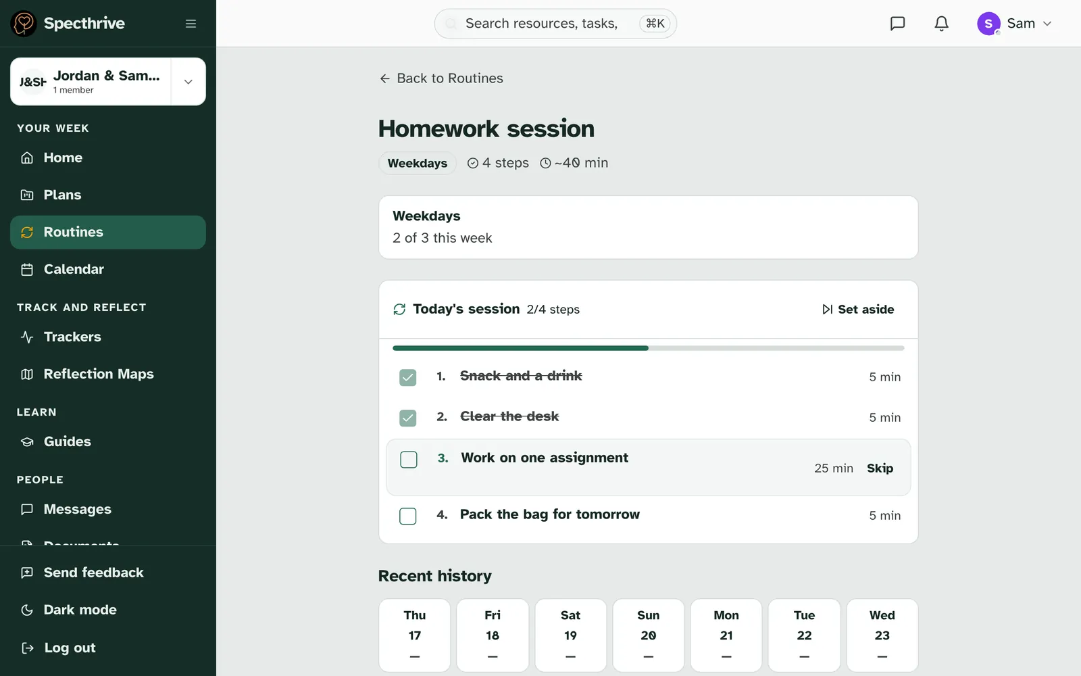
Task: Click the Log out arrow icon
Action: coord(27,648)
